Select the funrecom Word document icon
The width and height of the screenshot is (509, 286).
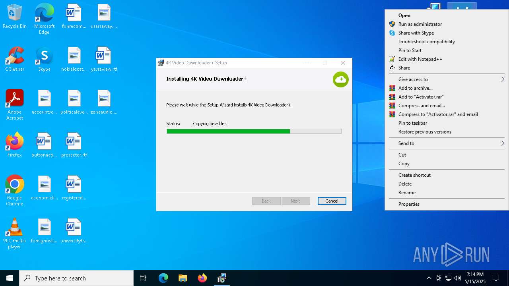click(x=74, y=17)
